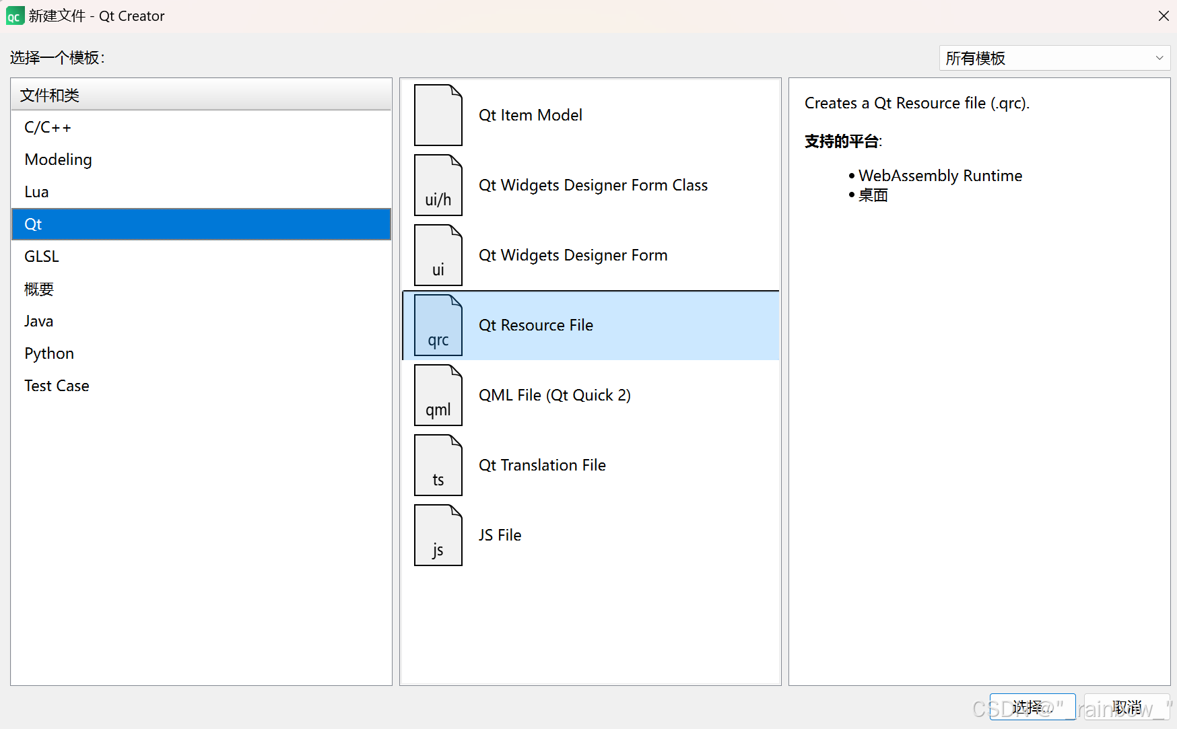Select the C/C++ category
The image size is (1177, 729).
pyautogui.click(x=201, y=127)
